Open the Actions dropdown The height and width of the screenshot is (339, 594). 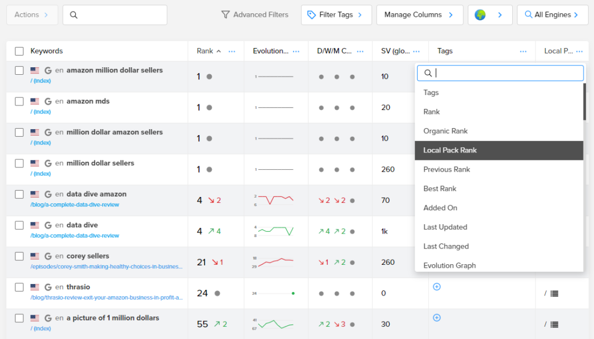point(32,14)
